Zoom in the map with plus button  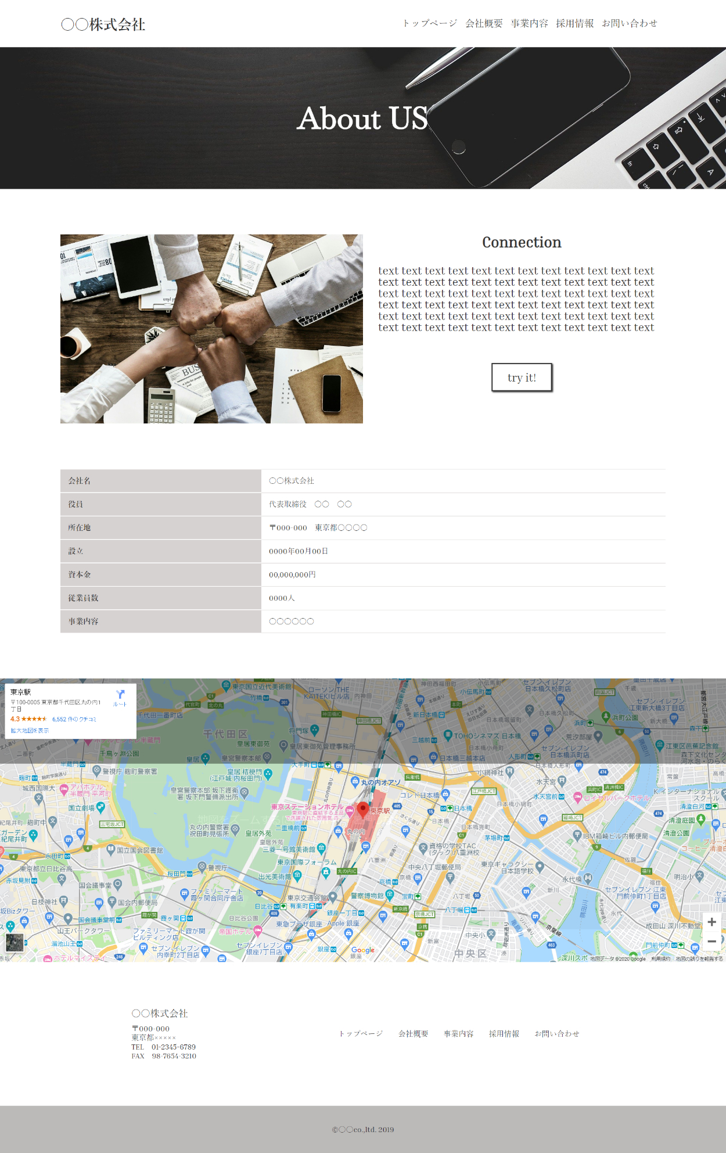(x=711, y=922)
